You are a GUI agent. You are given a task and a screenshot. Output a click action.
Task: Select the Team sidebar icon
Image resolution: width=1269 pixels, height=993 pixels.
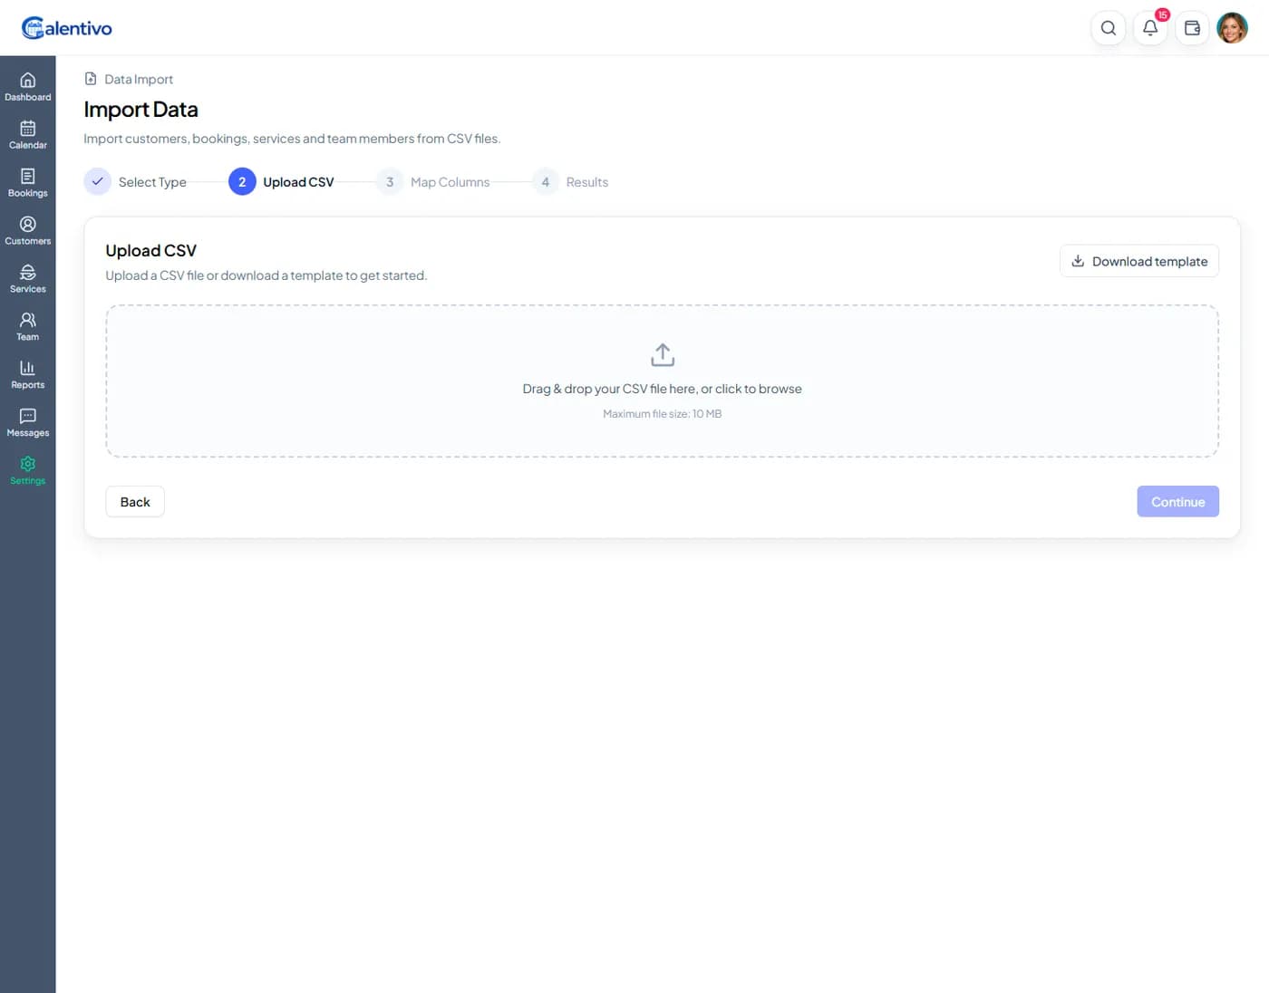click(27, 325)
